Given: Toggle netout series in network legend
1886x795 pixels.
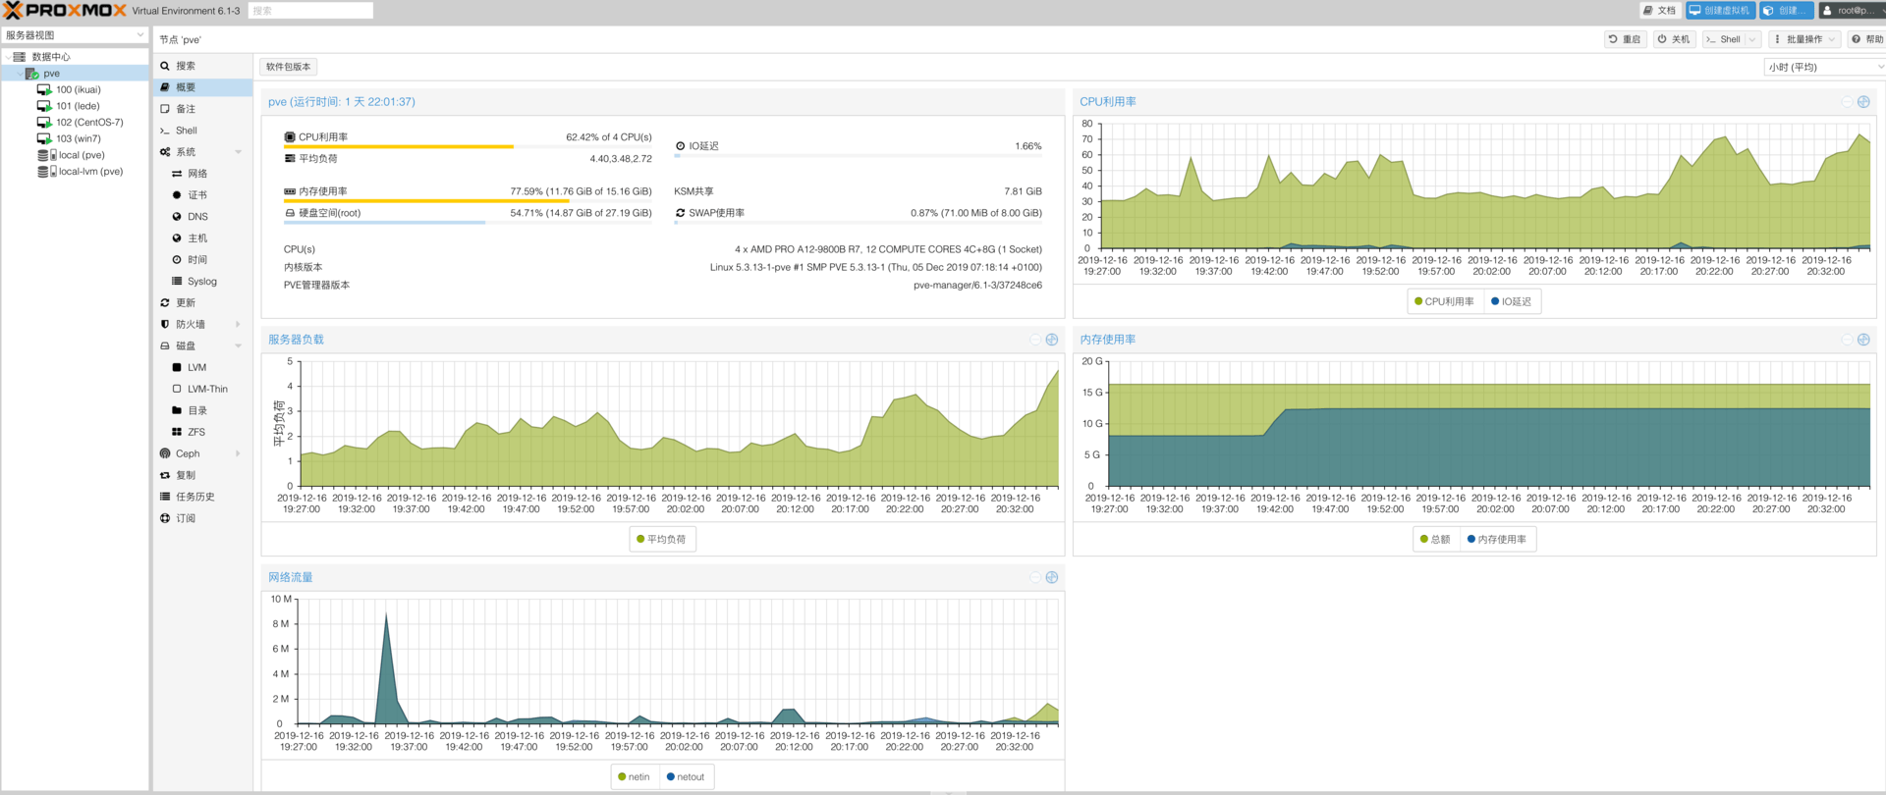Looking at the screenshot, I should pyautogui.click(x=686, y=777).
